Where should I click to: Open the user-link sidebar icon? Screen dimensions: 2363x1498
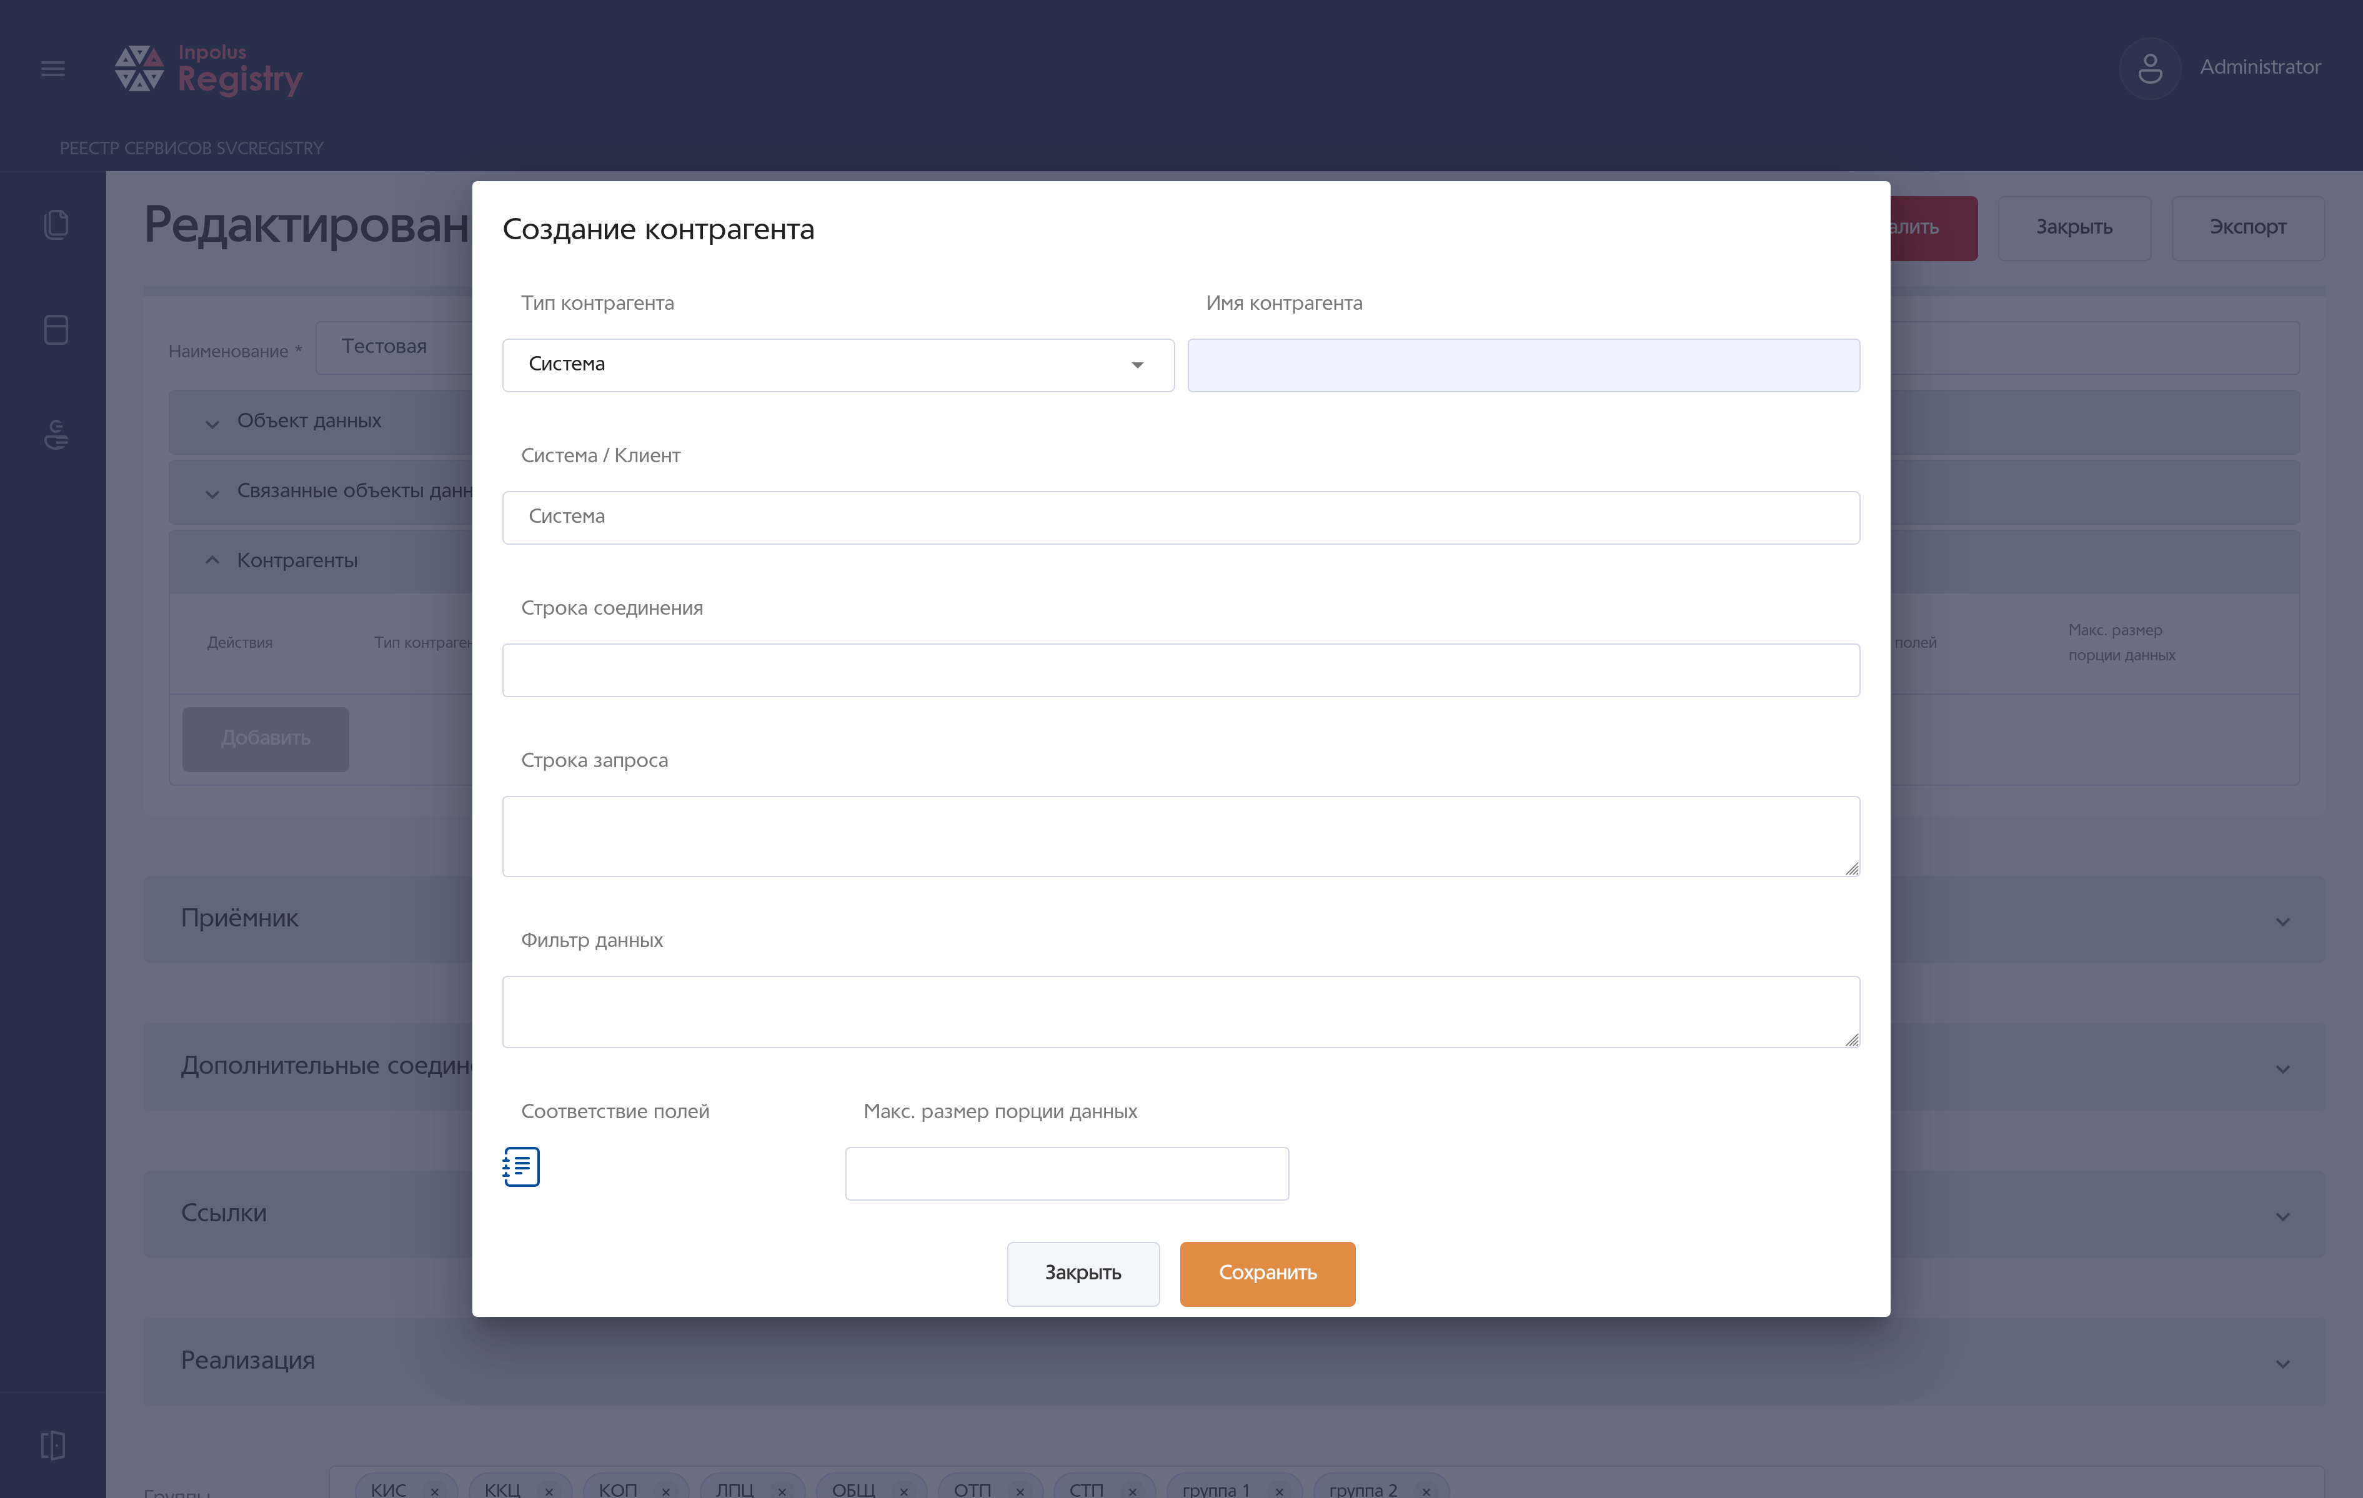tap(56, 434)
